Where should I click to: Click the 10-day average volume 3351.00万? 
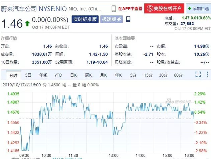click(42, 62)
